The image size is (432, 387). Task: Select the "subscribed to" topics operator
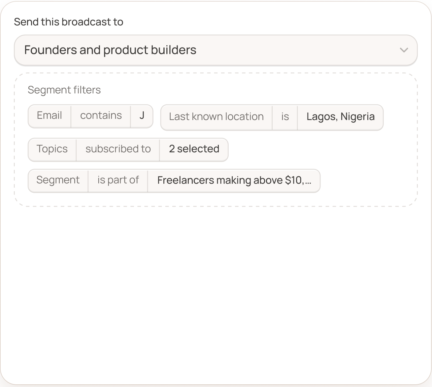(x=118, y=149)
